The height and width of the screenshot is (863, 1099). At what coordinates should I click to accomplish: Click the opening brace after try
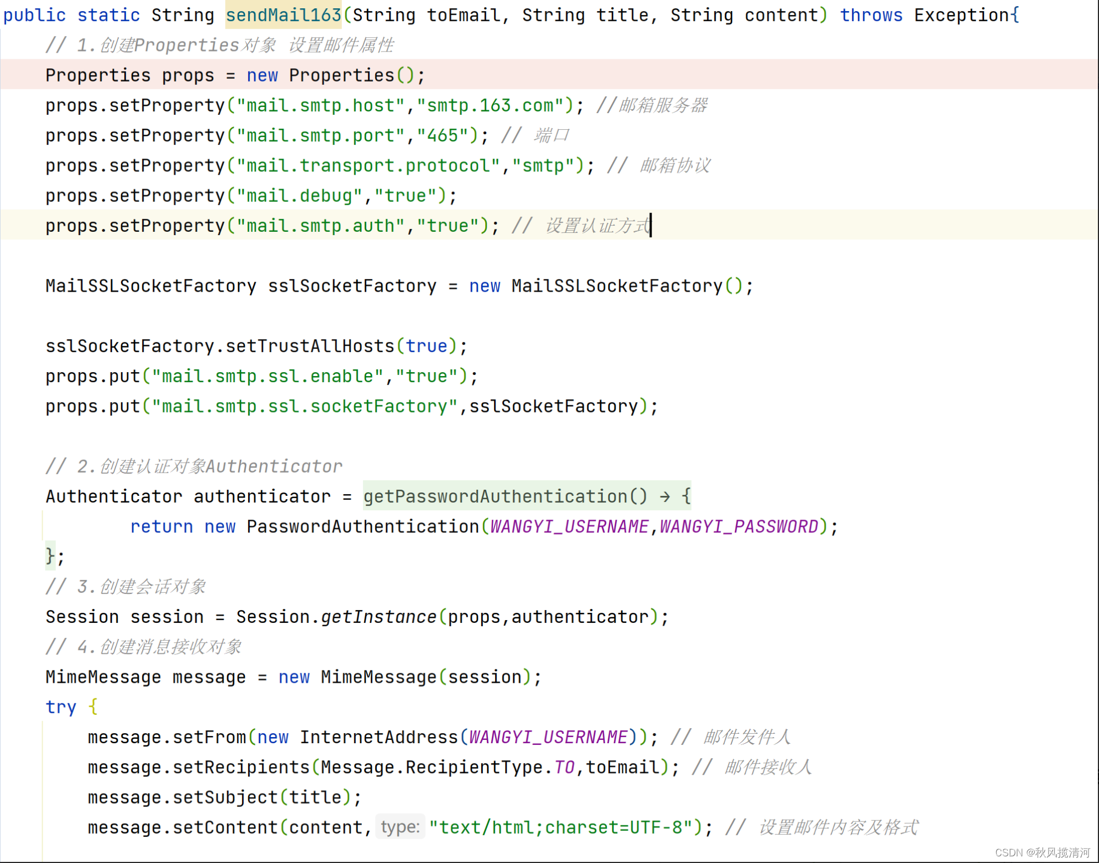point(93,707)
